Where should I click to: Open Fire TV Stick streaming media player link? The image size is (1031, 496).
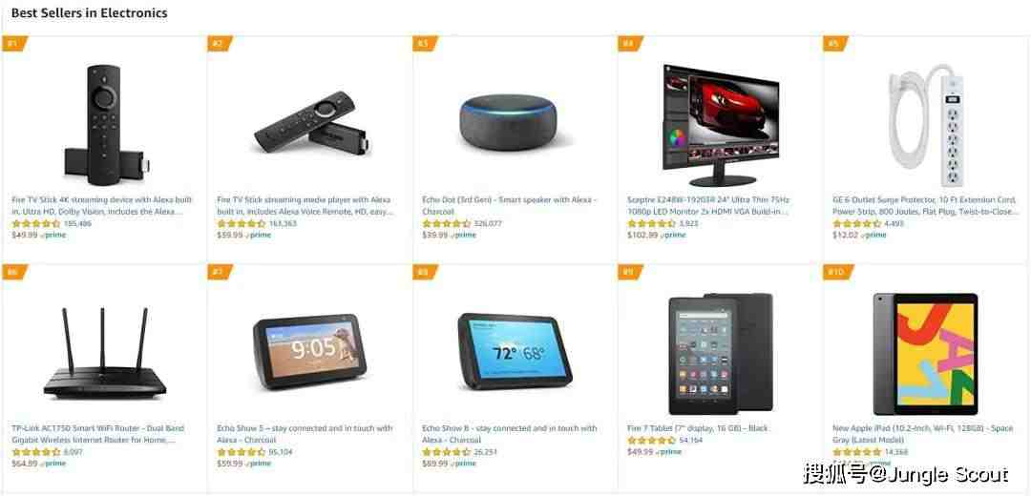(305, 206)
